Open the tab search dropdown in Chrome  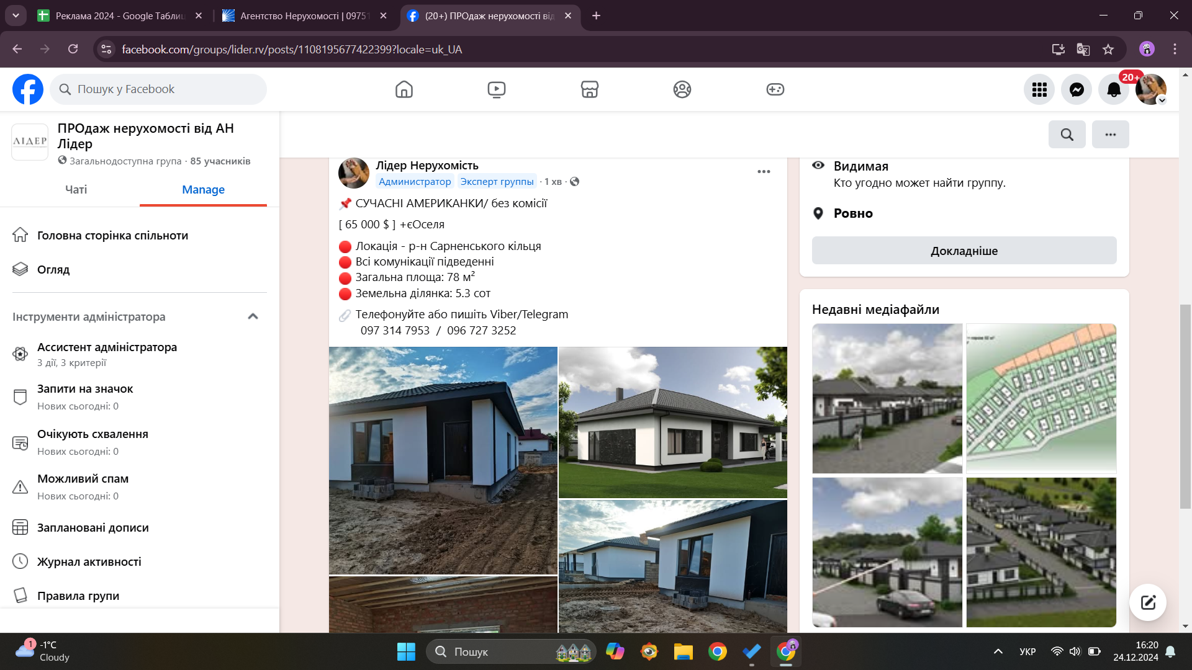pos(16,16)
